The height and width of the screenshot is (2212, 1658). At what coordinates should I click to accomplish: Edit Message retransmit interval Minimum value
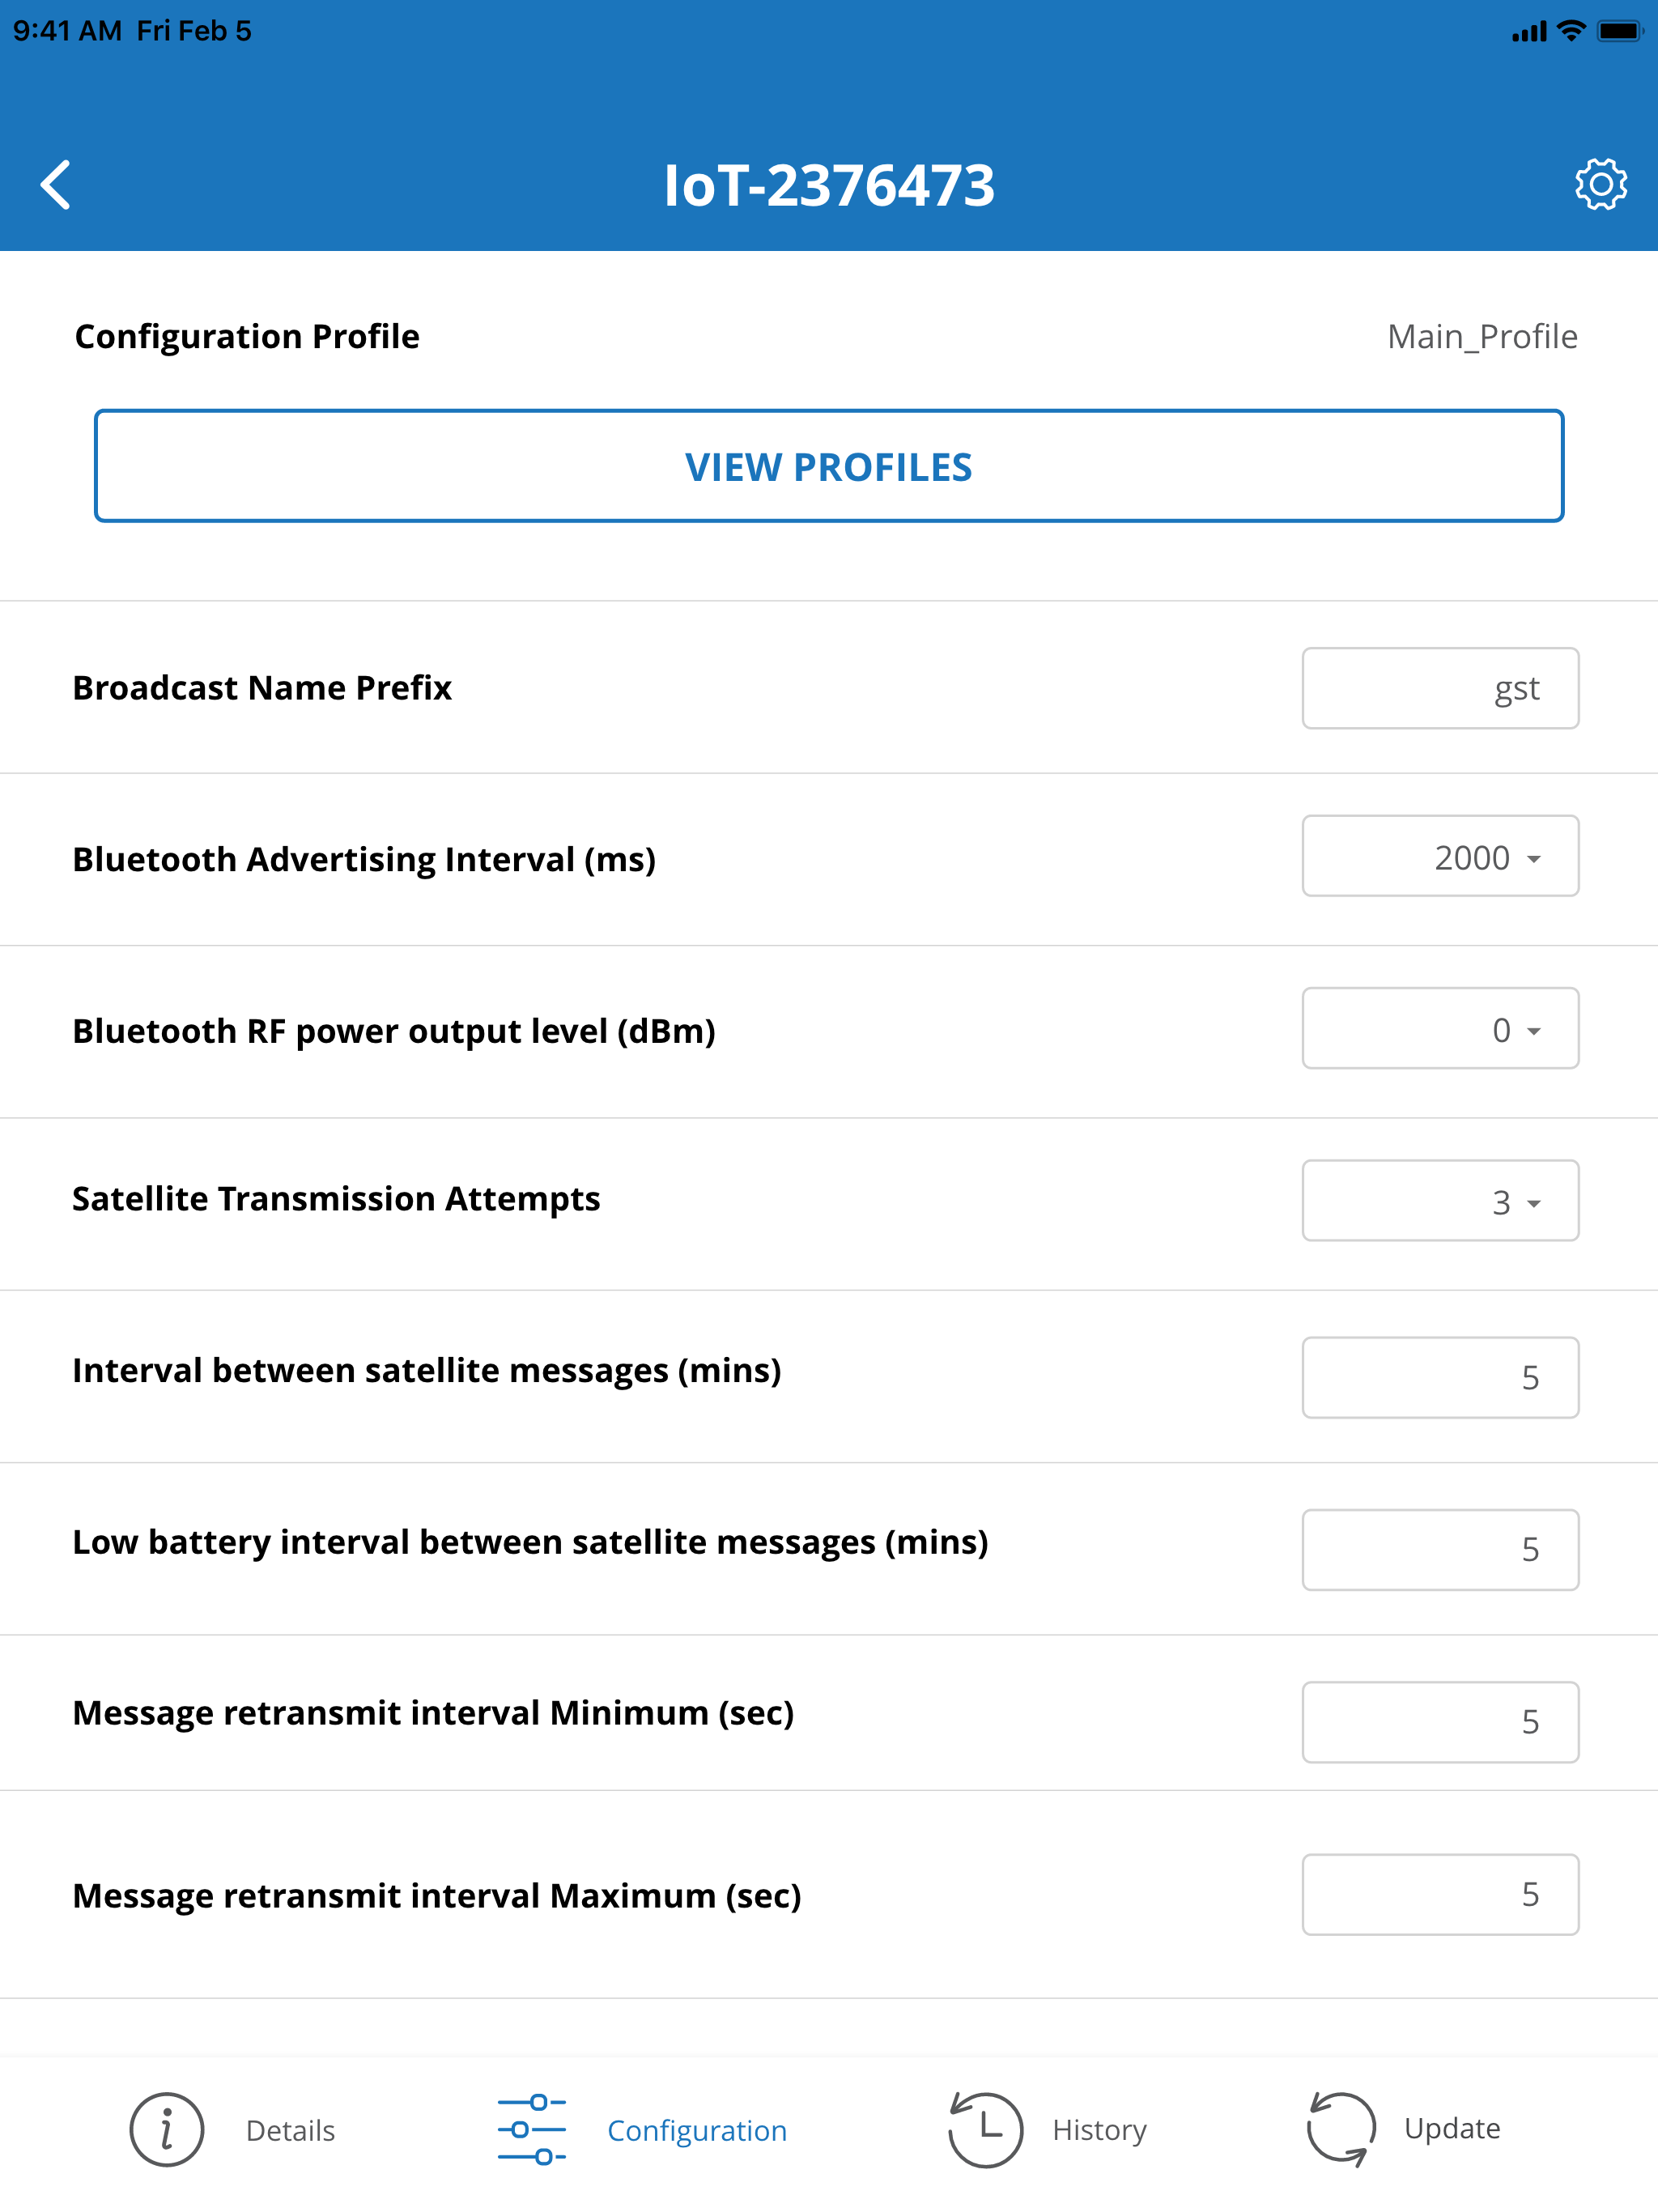coord(1440,1722)
